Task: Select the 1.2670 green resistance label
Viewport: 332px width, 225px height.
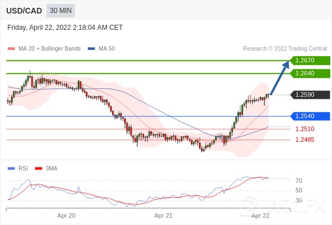Action: [x=310, y=61]
